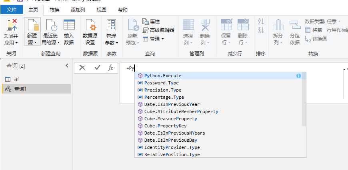348x170 pixels.
Task: Choose Date.IsInPreviousYear suggestion
Action: pyautogui.click(x=218, y=104)
